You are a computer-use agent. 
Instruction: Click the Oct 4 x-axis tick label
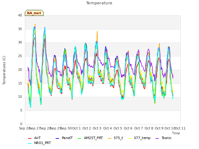click(108, 128)
